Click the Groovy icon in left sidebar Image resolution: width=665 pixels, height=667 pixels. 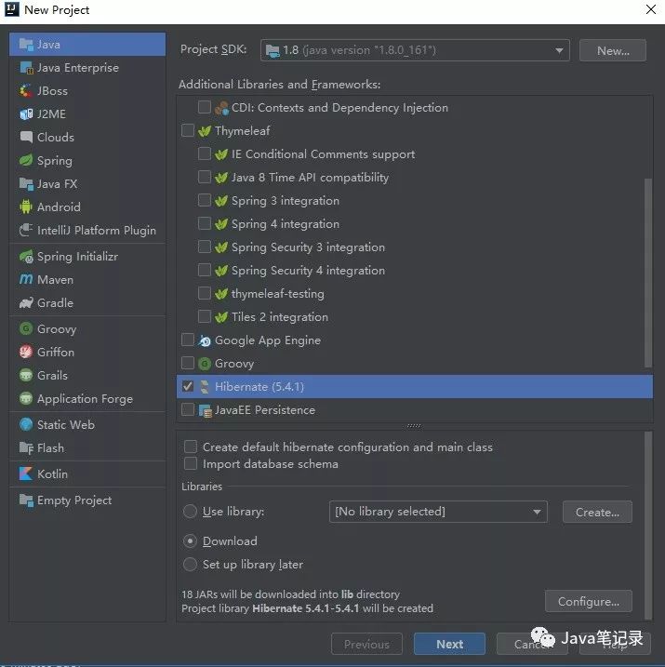(26, 328)
